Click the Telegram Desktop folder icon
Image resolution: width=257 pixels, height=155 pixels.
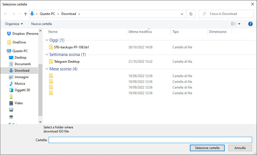[51, 62]
